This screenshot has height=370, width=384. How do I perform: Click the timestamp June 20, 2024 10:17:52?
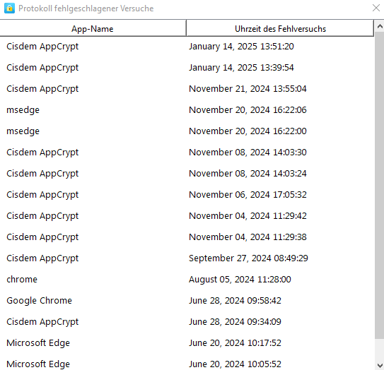235,343
